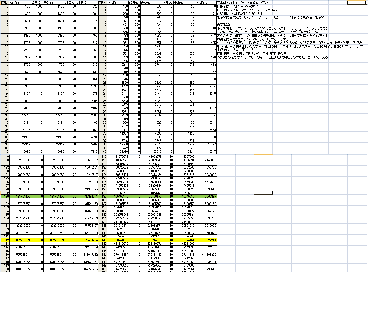Click the 継承値 cell showing 7187

87,152
